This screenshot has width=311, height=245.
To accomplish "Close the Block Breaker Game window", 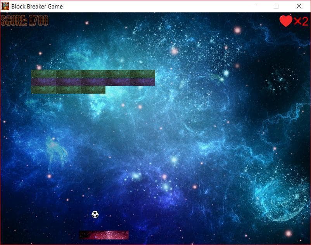I will tap(299, 6).
